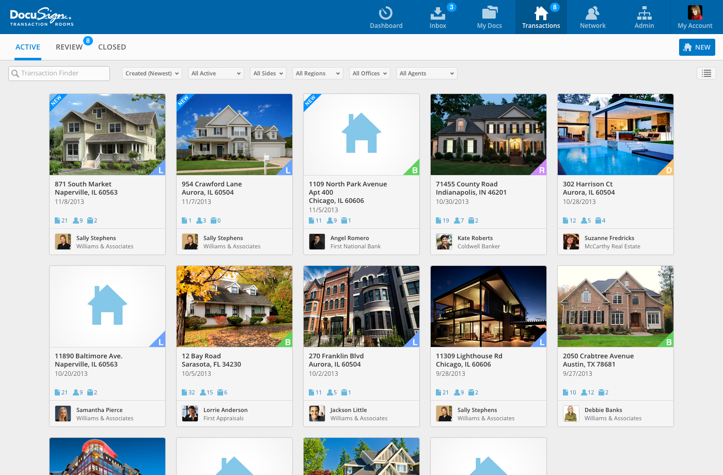The height and width of the screenshot is (475, 723).
Task: Click documents count icon on 871 South Market
Action: 57,220
